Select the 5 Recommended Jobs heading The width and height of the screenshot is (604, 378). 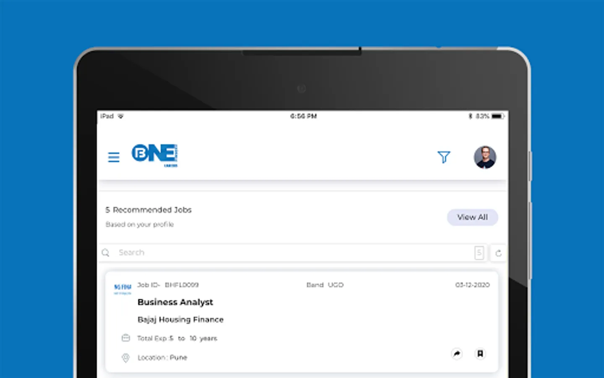[148, 210]
